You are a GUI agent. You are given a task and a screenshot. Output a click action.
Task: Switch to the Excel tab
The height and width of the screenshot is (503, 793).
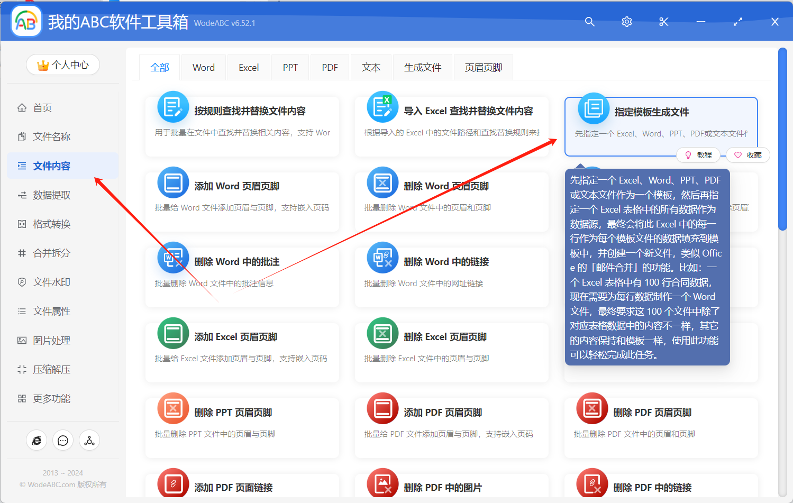249,67
